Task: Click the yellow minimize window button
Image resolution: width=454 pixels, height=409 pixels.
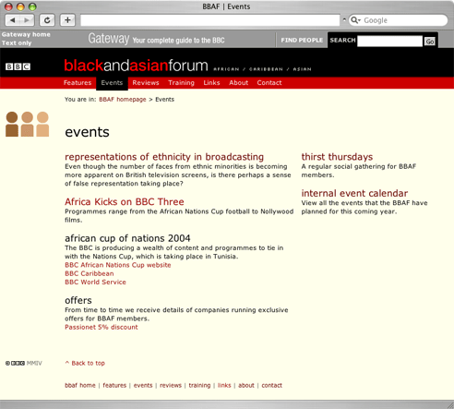Action: 20,6
